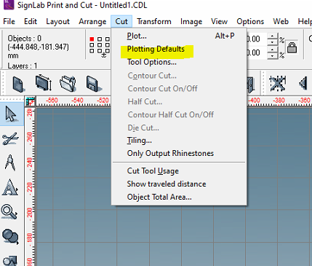Select the compass drawing tool

coord(10,163)
